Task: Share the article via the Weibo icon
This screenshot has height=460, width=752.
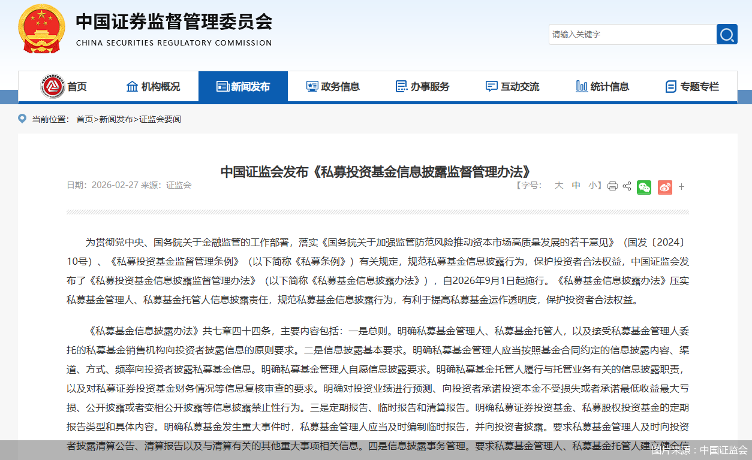Action: coord(664,187)
